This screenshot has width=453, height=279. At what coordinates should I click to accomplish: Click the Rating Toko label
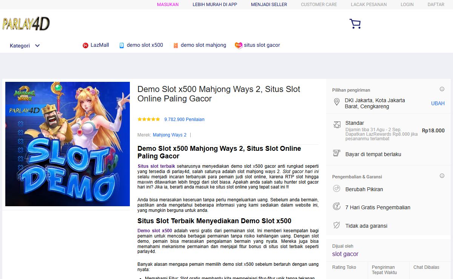[344, 267]
